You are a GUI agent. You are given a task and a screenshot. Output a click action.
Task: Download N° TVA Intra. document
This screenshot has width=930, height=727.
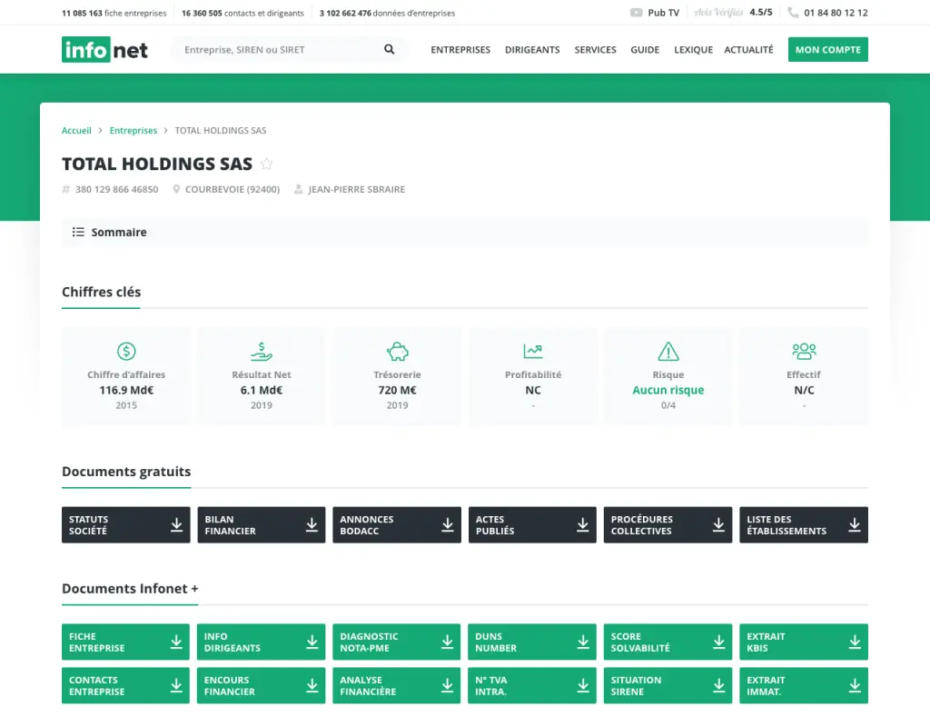coord(532,685)
